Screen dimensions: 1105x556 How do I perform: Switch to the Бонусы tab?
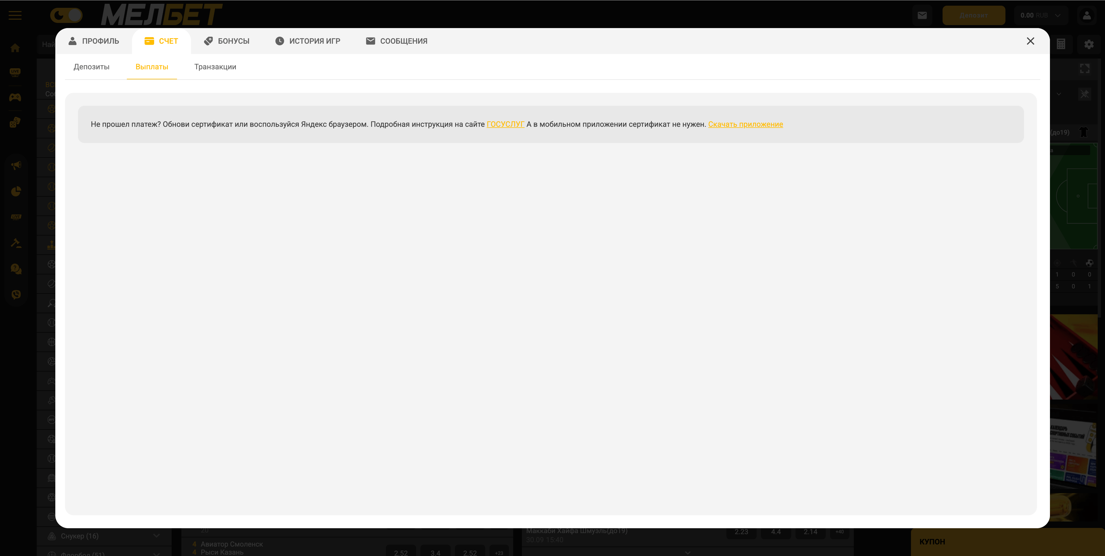226,41
